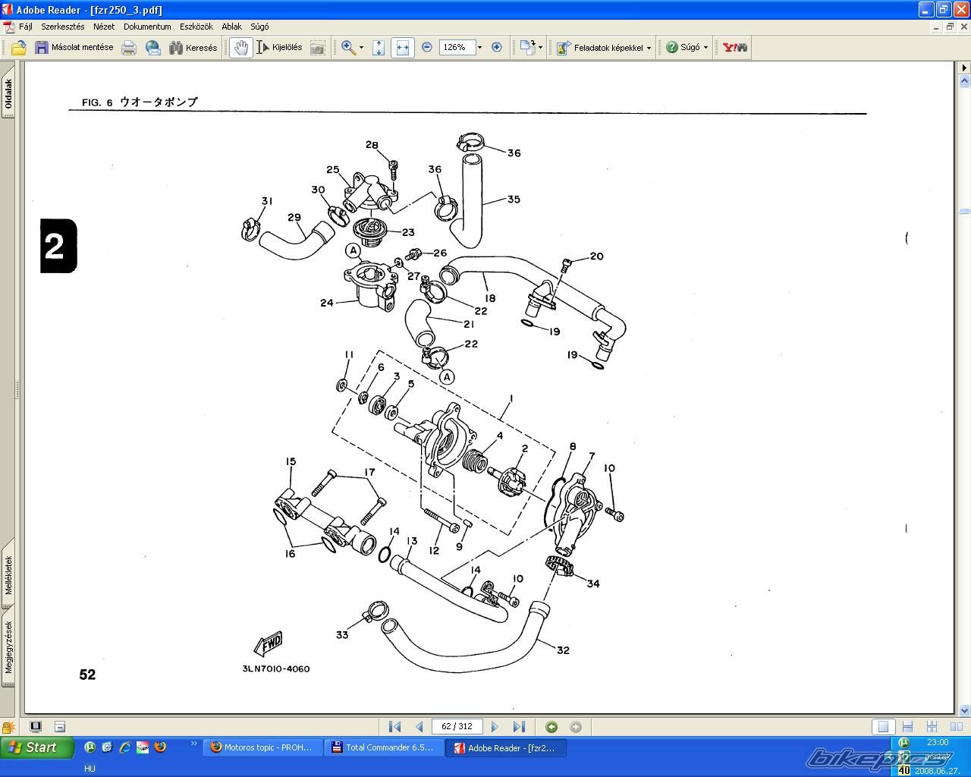Click the document restore button in menu bar
The width and height of the screenshot is (971, 777).
pos(949,27)
